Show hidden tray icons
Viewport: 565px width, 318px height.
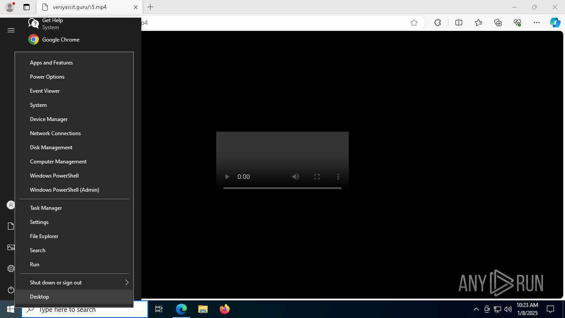click(476, 309)
